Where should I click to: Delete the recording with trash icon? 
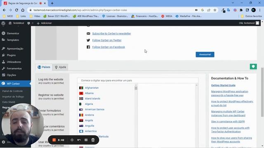[x=93, y=140]
